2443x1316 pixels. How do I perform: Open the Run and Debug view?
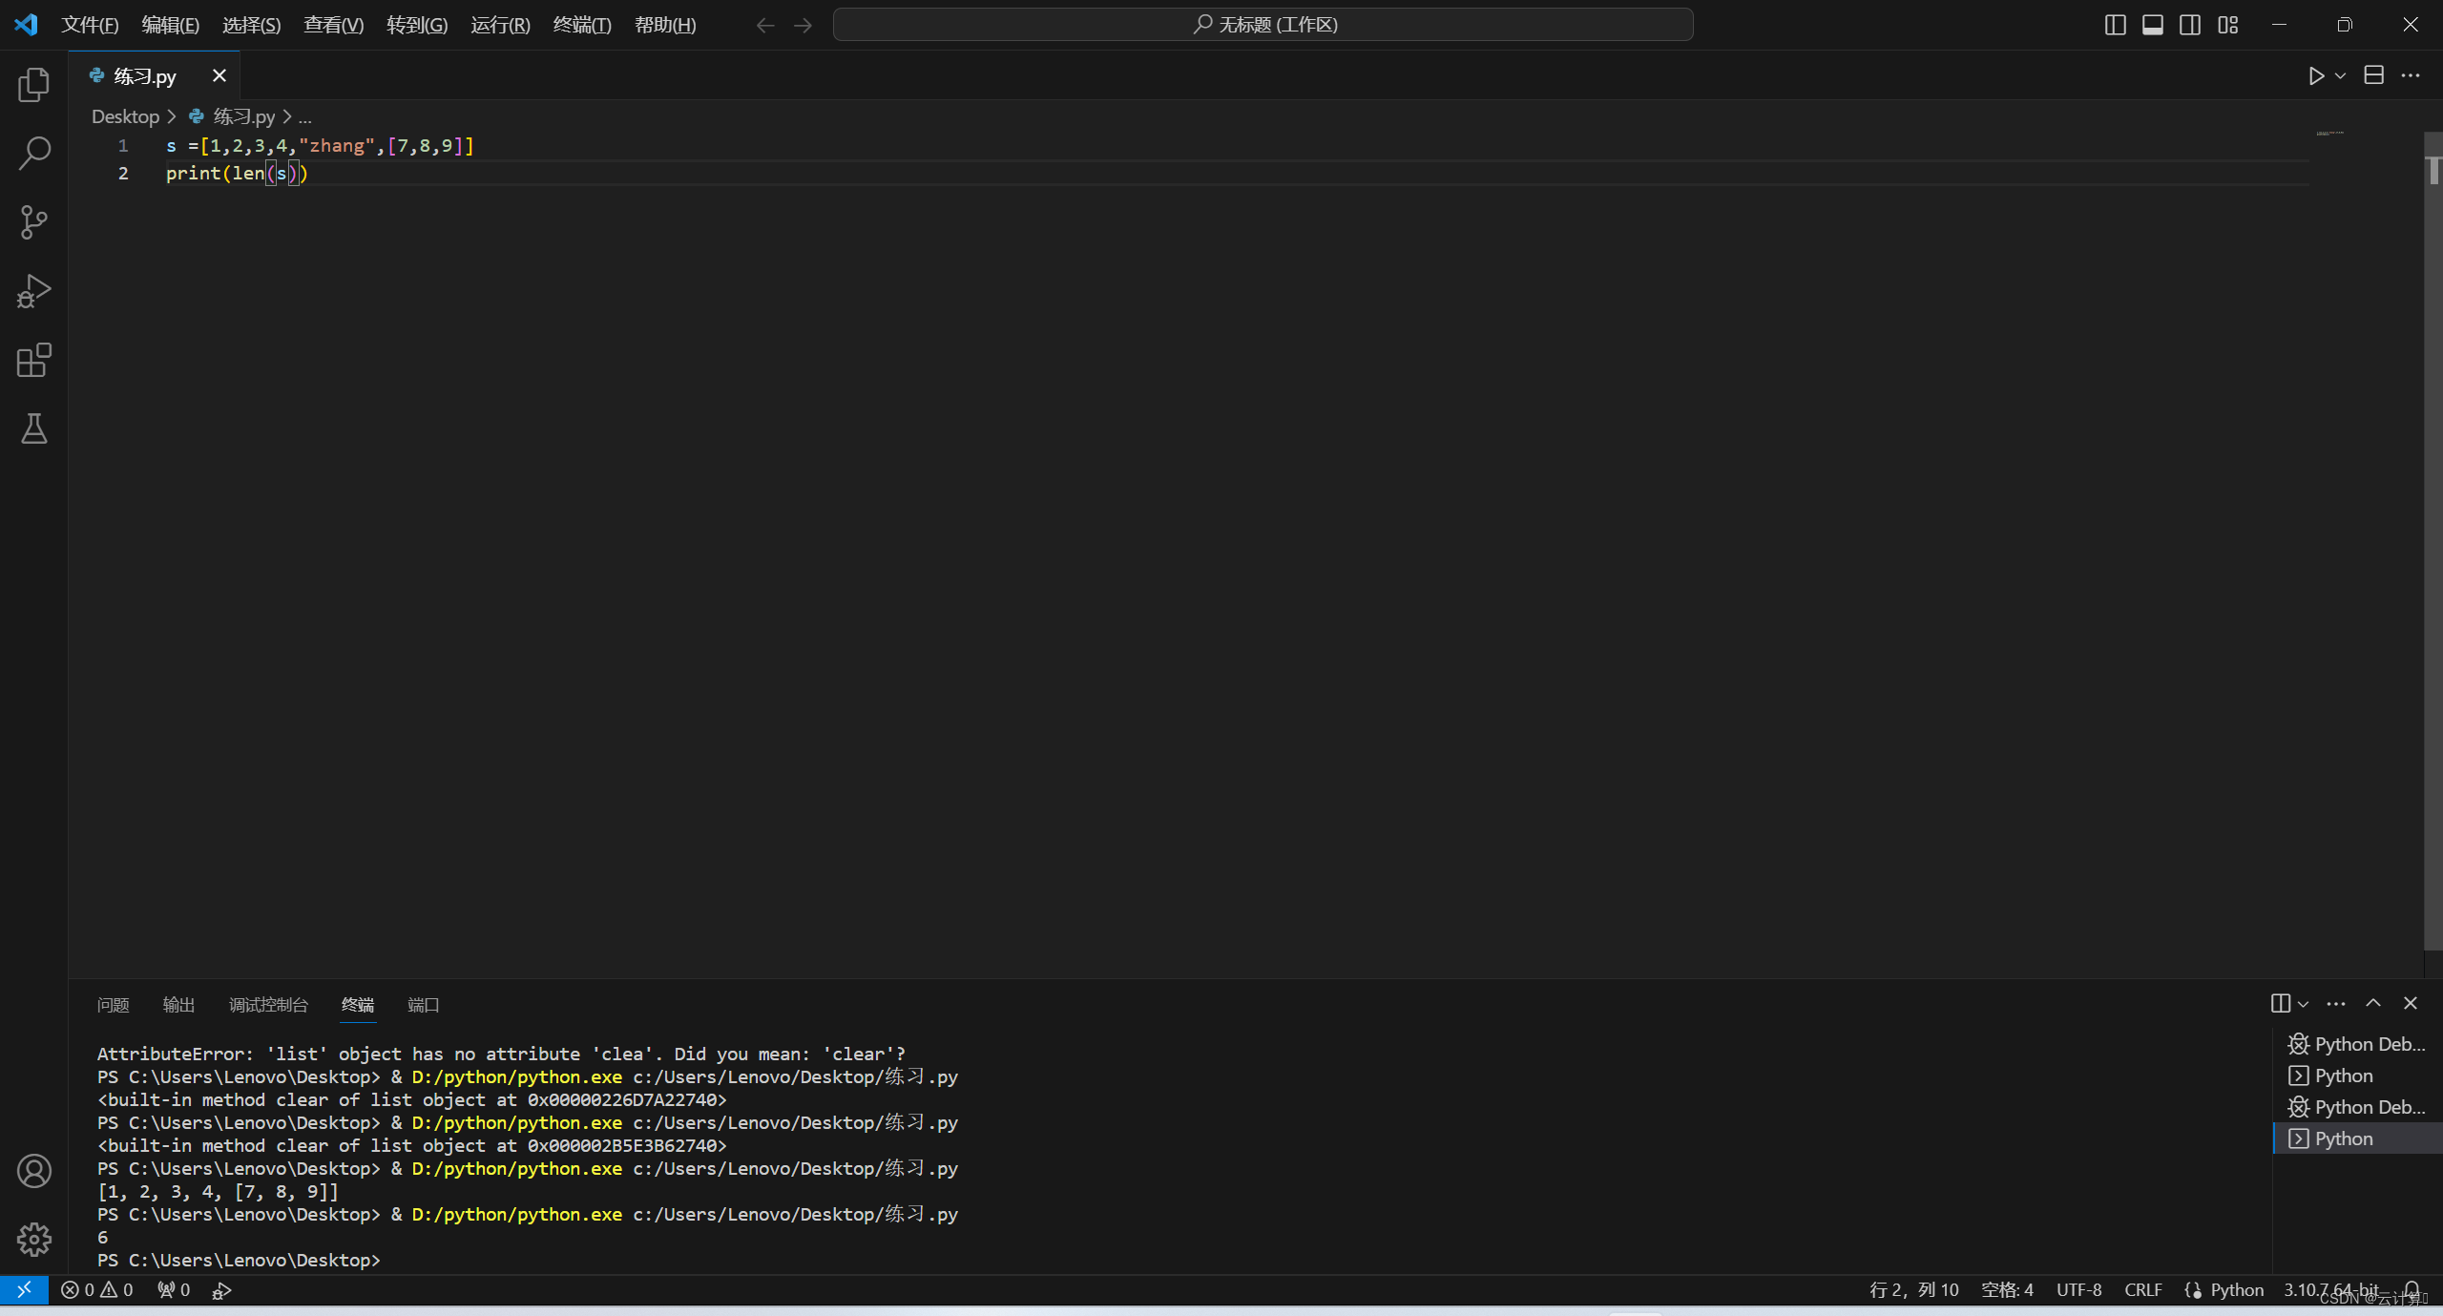coord(33,291)
